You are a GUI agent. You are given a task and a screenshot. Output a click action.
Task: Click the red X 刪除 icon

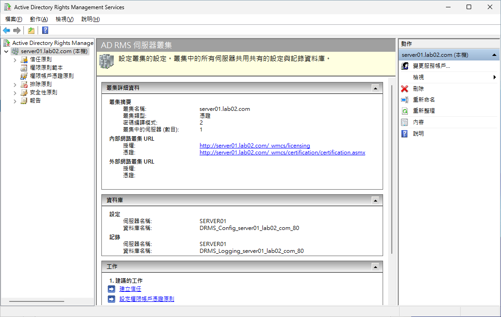405,89
